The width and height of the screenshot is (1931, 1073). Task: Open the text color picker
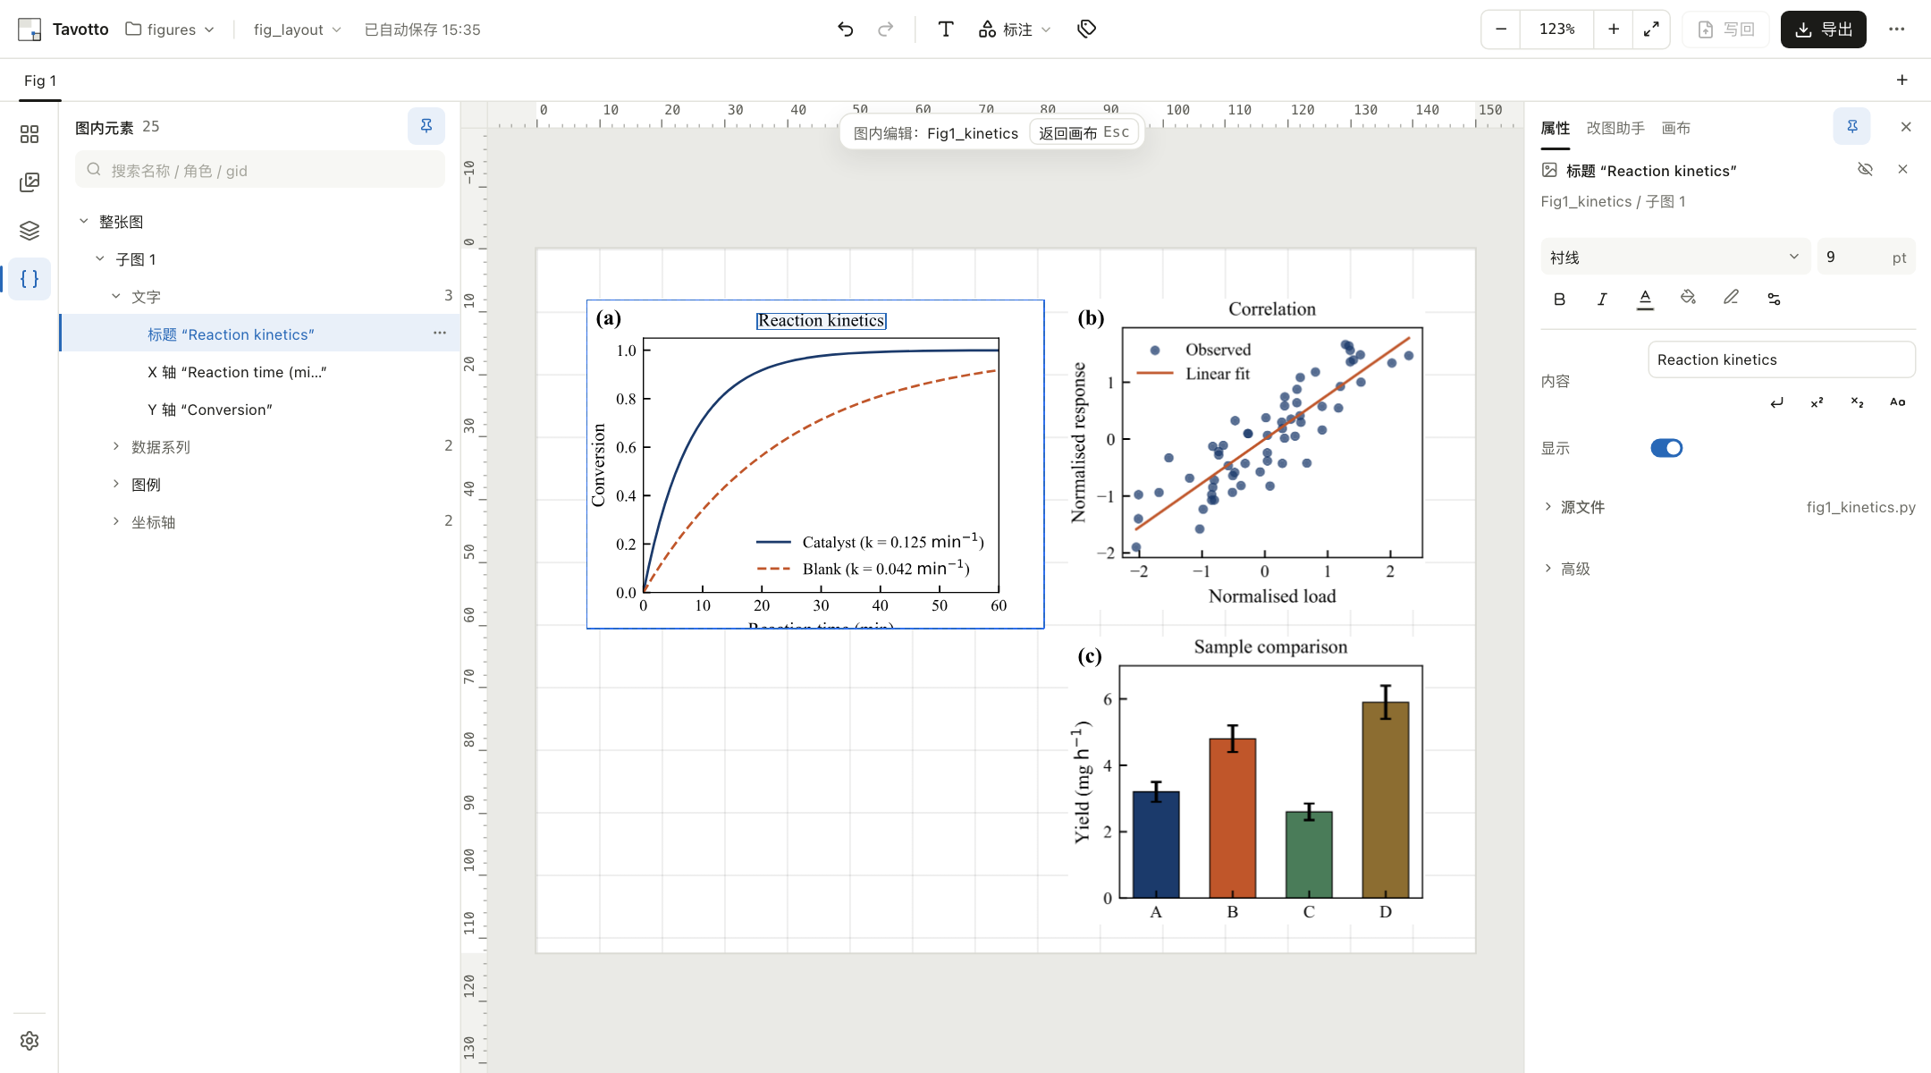coord(1645,299)
